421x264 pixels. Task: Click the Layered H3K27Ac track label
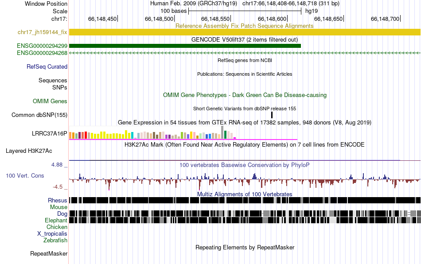click(29, 151)
